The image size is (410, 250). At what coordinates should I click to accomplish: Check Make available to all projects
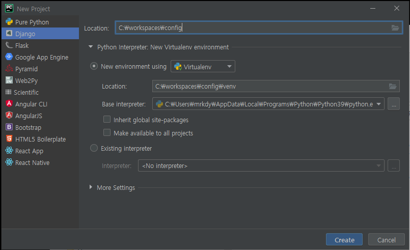point(107,132)
